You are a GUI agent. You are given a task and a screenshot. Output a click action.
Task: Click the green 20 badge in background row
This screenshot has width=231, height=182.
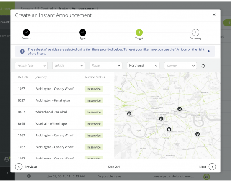click(x=207, y=177)
